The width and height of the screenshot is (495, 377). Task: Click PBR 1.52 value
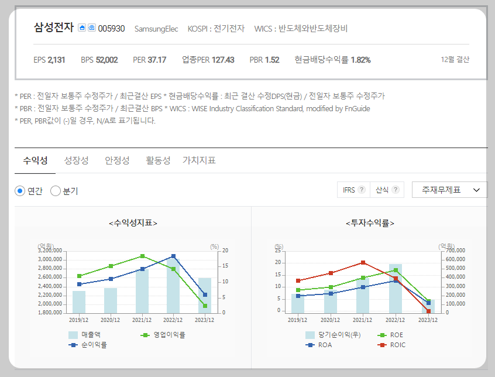tap(264, 60)
